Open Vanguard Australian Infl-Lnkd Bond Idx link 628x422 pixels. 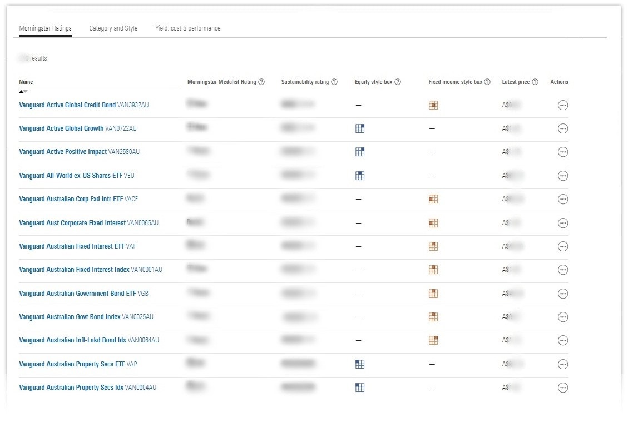(x=72, y=340)
